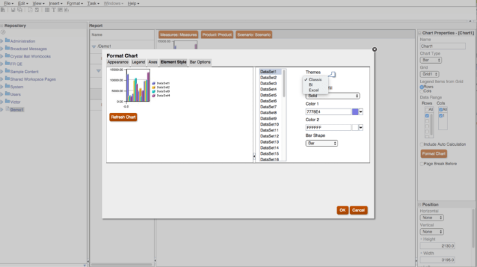The image size is (477, 267).
Task: Click the splitter collapse arrow beside dataset list
Action: click(x=254, y=155)
